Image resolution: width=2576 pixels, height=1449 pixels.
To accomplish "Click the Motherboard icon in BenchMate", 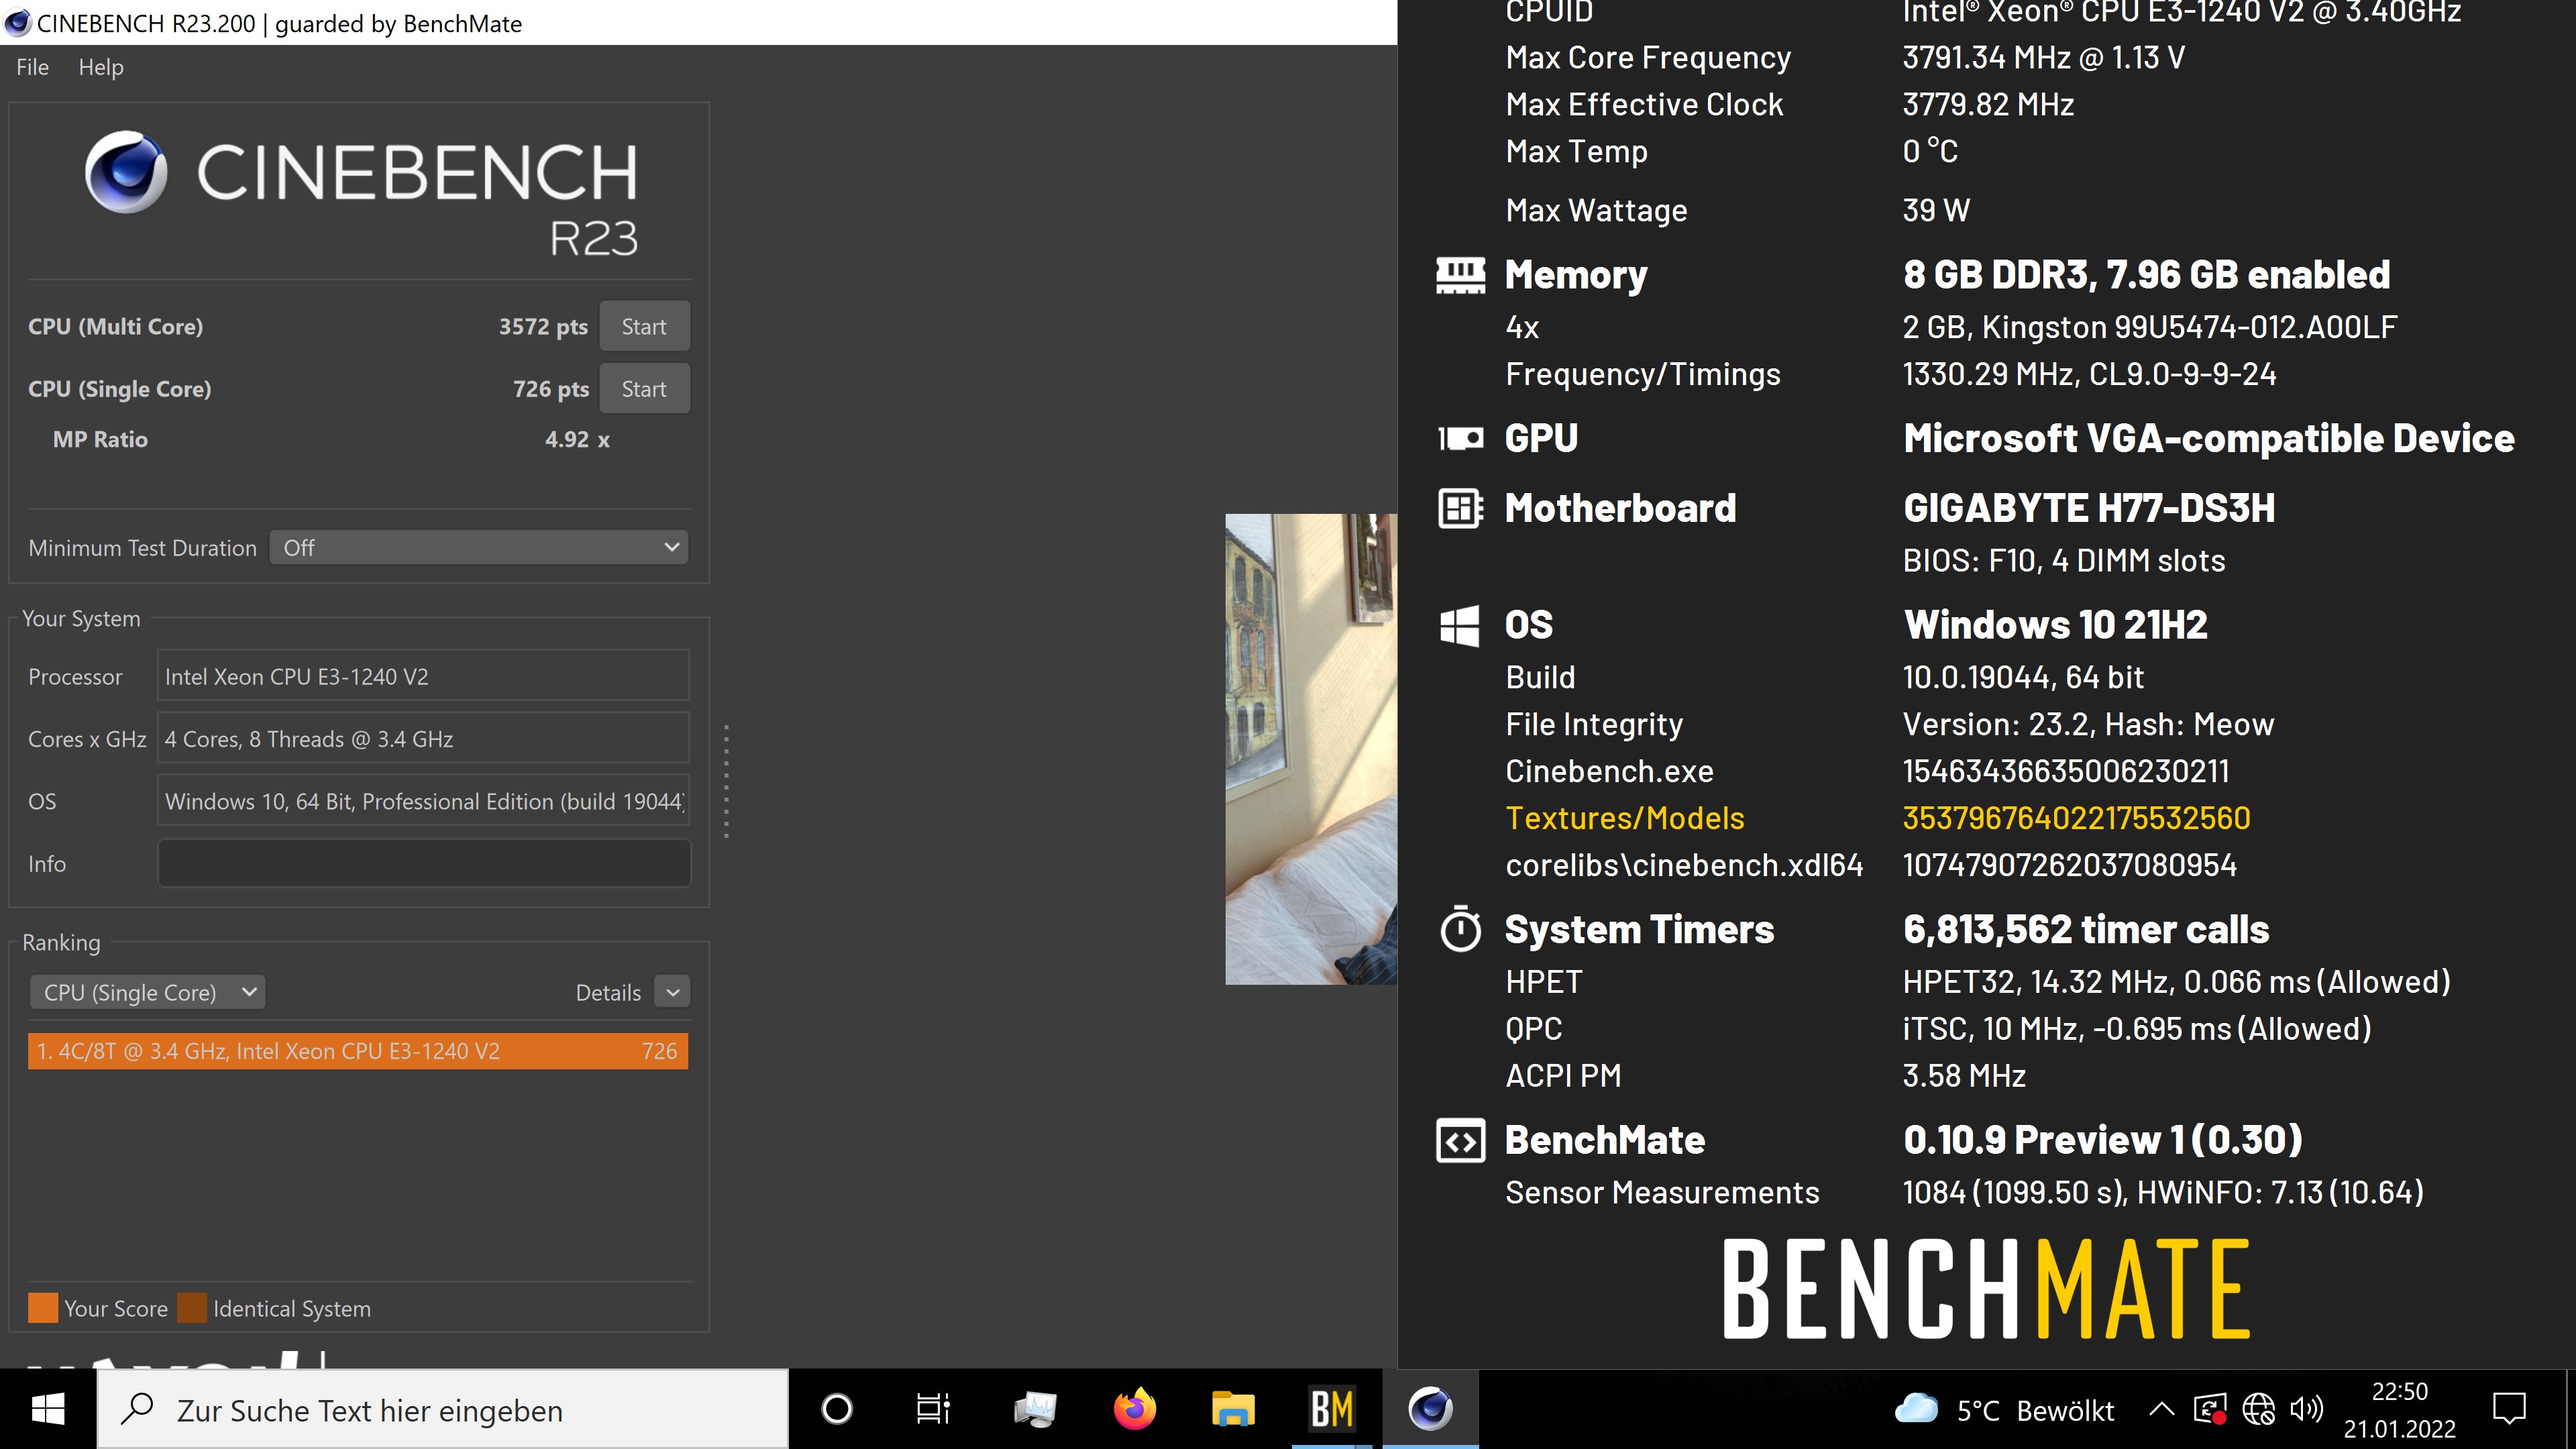I will coord(1460,508).
